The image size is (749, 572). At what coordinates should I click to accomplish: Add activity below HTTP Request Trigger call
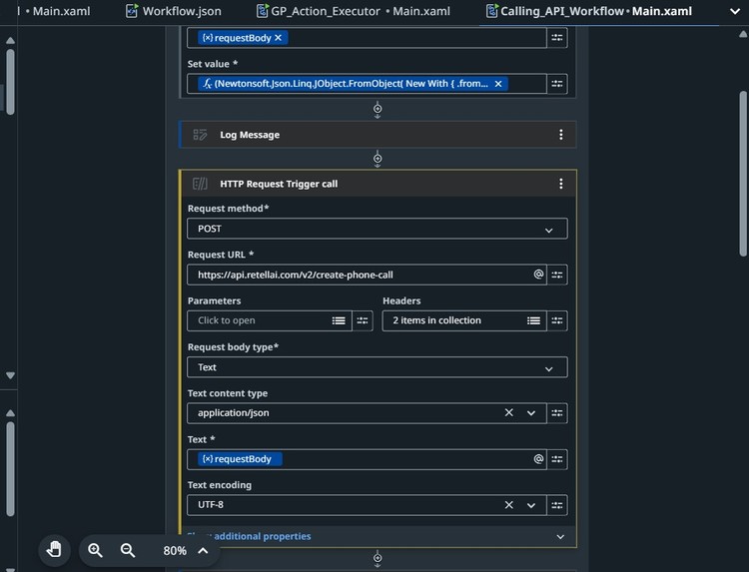click(377, 558)
